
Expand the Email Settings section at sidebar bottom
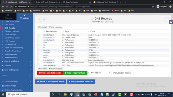coord(16,86)
